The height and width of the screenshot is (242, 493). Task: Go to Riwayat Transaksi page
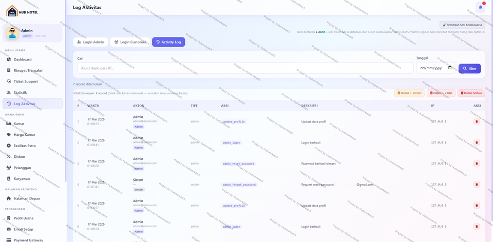pyautogui.click(x=28, y=70)
